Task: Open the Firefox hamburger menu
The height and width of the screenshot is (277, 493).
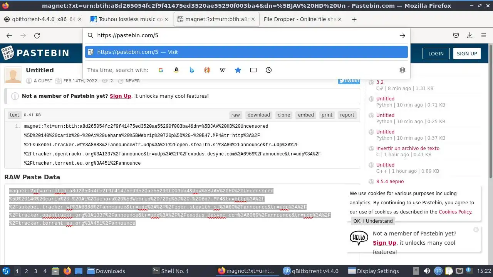Action: click(484, 35)
